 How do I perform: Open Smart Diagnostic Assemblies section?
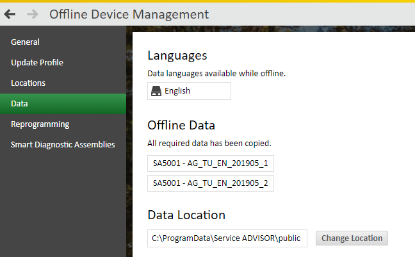(x=63, y=145)
